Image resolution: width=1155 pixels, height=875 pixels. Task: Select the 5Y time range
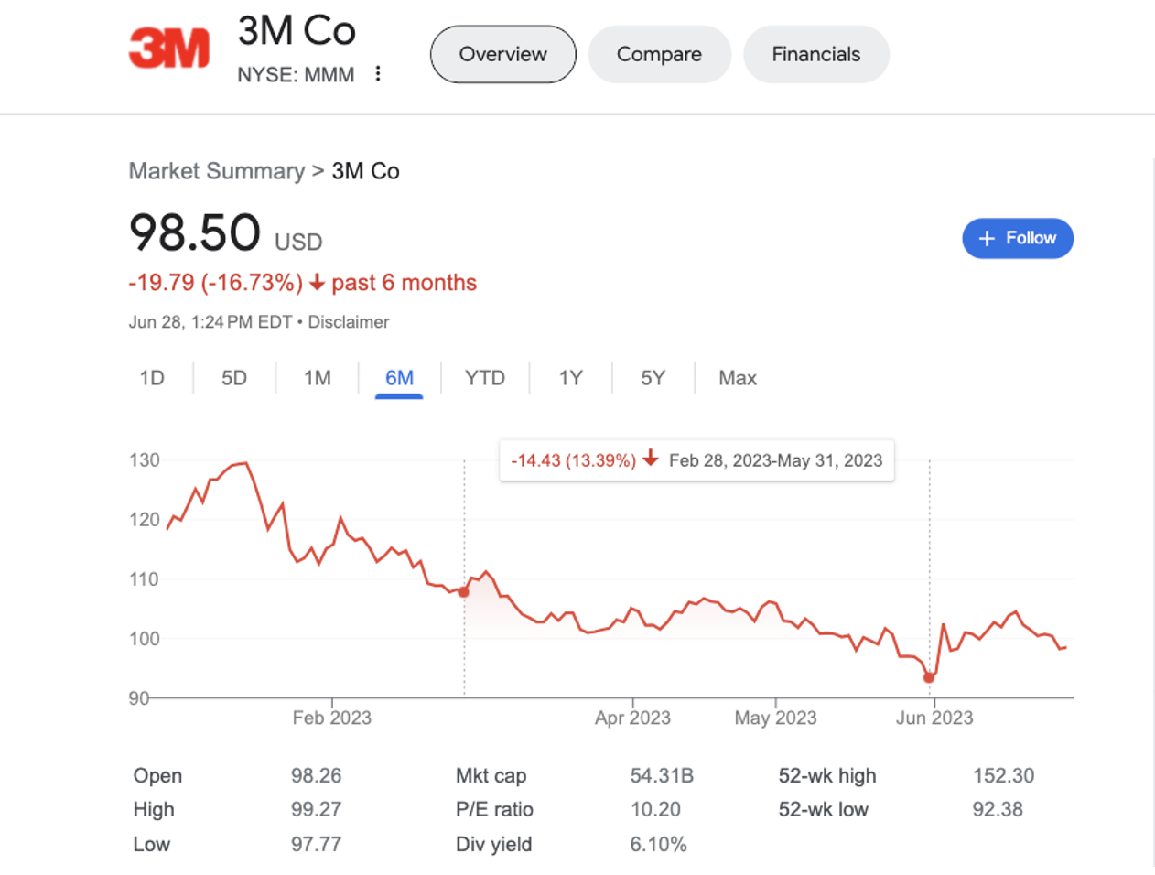pos(653,378)
